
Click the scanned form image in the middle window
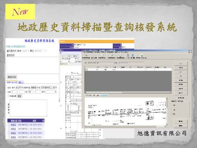[74, 105]
